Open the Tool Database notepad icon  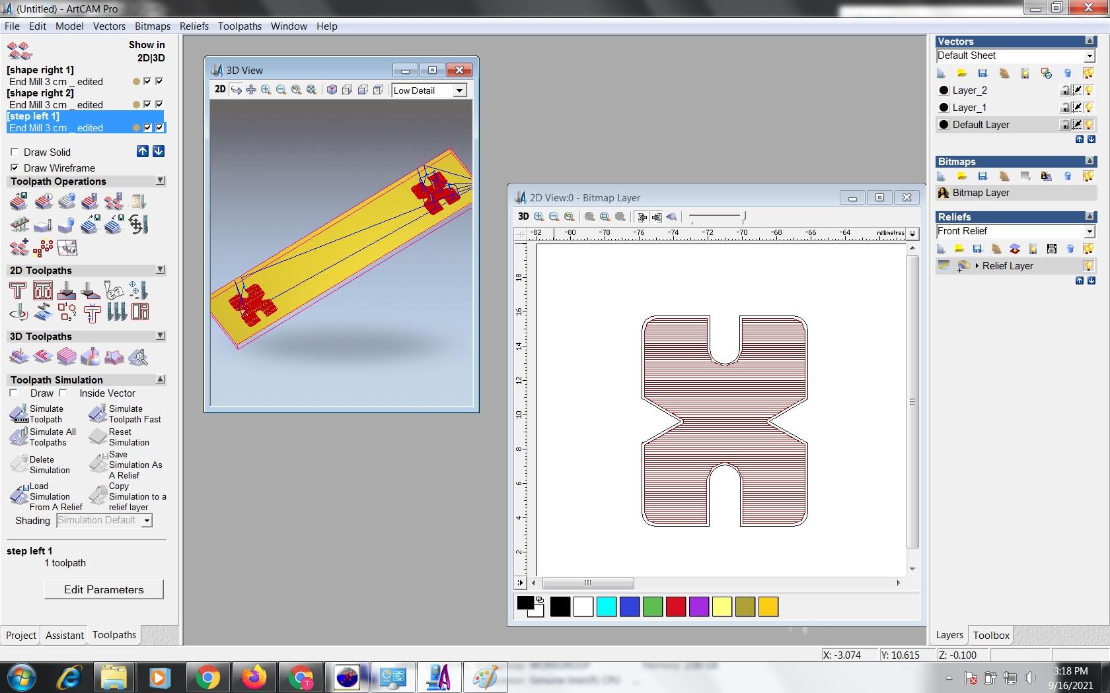[x=139, y=201]
